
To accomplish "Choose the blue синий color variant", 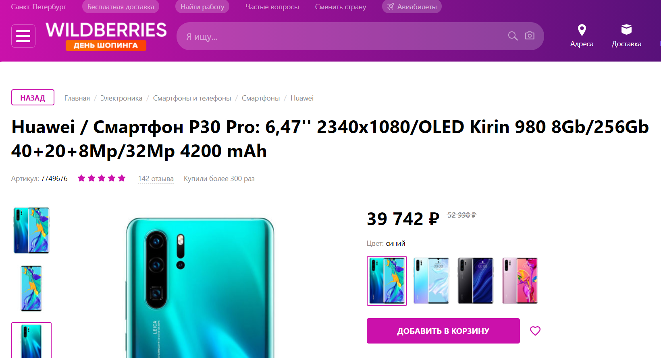I will click(x=387, y=281).
